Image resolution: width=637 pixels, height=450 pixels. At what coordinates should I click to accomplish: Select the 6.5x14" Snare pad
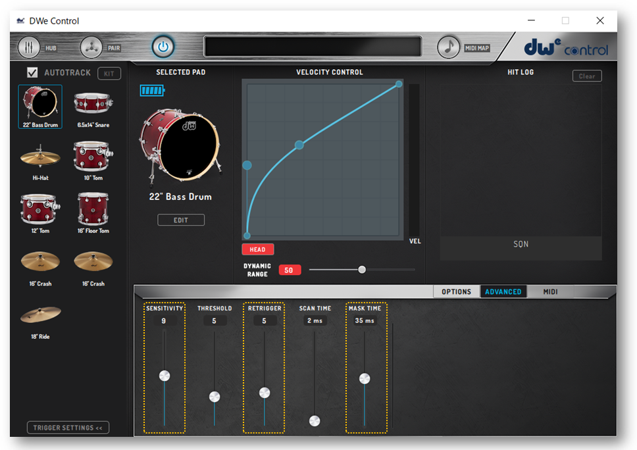(93, 107)
